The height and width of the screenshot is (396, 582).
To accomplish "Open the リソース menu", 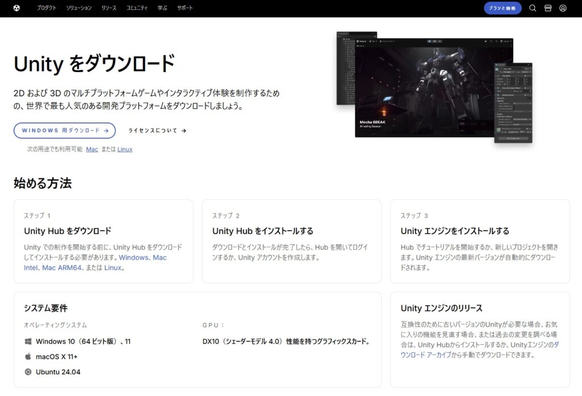I will point(109,8).
